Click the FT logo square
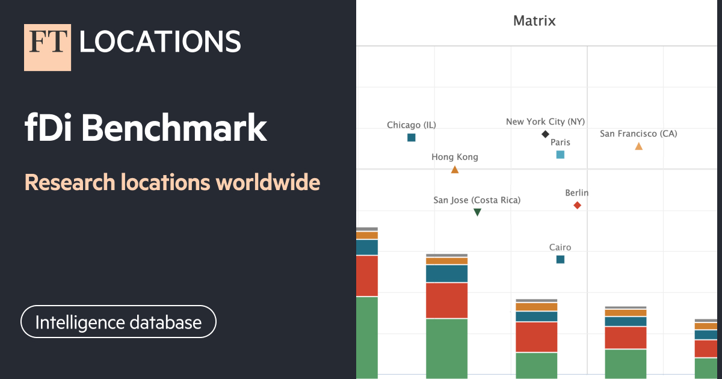The height and width of the screenshot is (379, 722). tap(48, 48)
